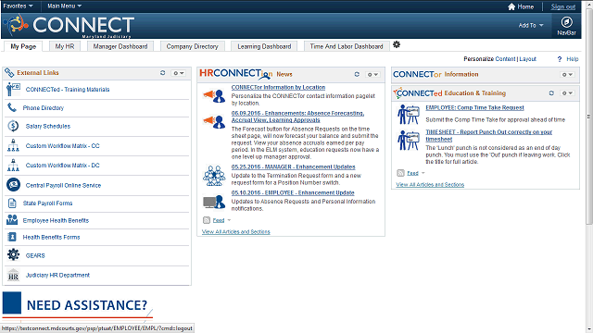Click the Phone Directory phone icon
This screenshot has height=333, width=593.
[12, 107]
